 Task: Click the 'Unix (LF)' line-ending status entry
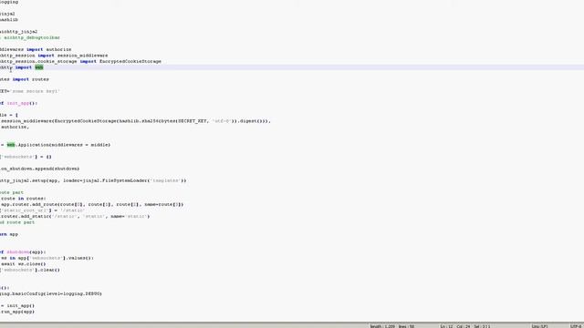click(x=540, y=326)
